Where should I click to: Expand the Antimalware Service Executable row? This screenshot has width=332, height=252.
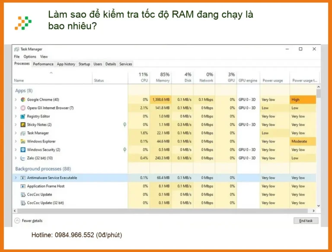click(x=16, y=178)
